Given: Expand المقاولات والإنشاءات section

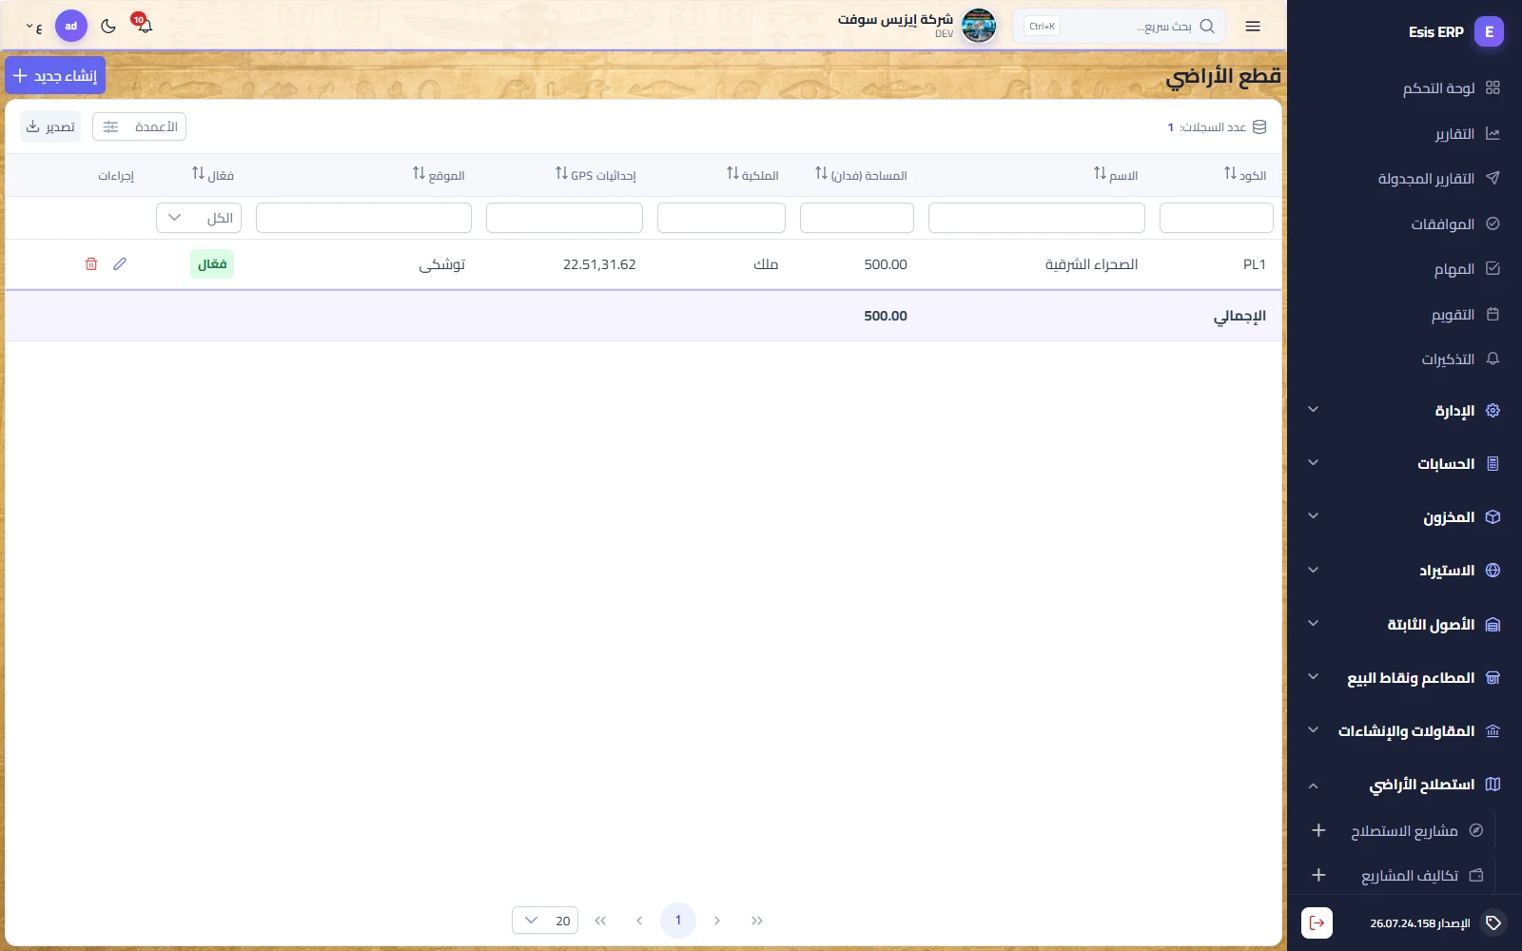Looking at the screenshot, I should click(x=1404, y=731).
